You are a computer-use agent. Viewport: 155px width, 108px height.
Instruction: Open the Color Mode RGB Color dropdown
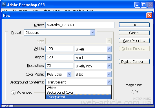[59, 74]
